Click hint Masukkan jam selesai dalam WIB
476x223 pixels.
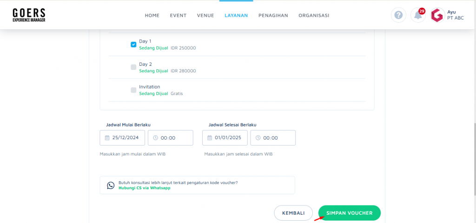coord(238,154)
